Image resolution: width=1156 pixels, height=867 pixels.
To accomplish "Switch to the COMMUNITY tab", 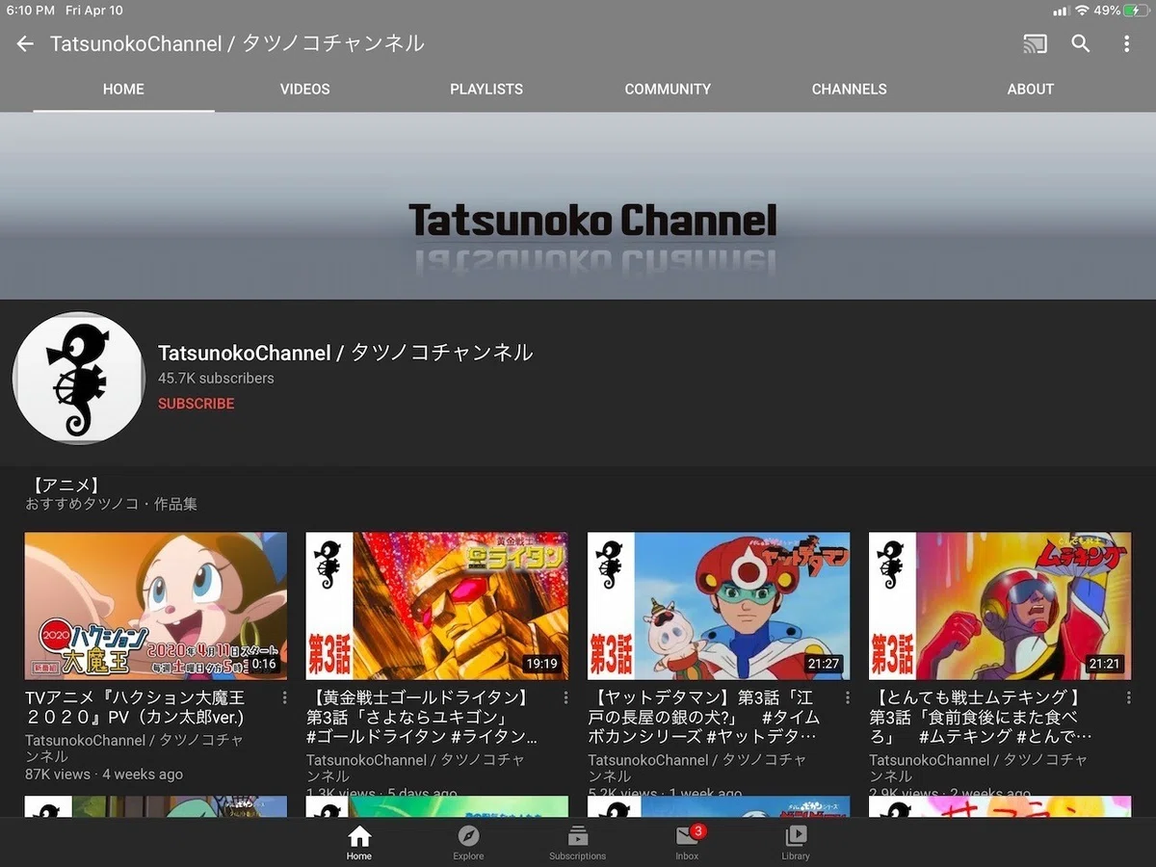I will [x=668, y=89].
